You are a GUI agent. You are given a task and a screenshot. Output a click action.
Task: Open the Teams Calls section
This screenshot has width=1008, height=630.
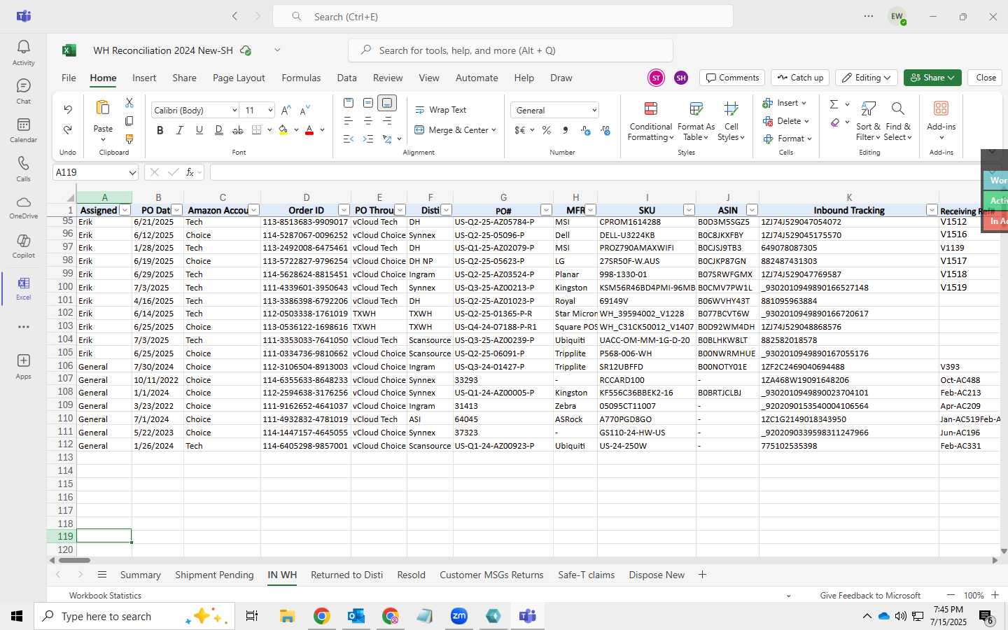coord(23,169)
